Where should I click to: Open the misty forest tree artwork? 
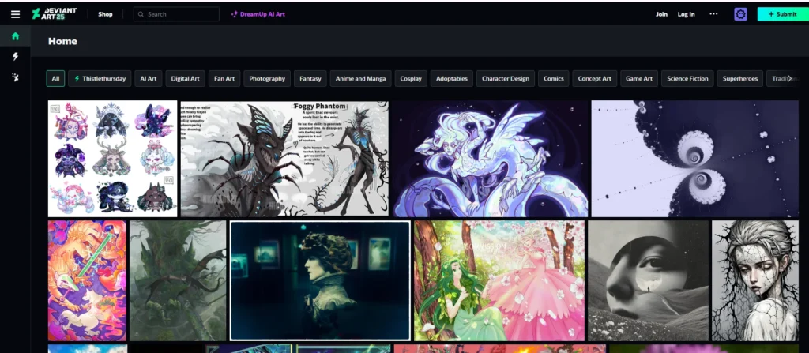point(178,281)
